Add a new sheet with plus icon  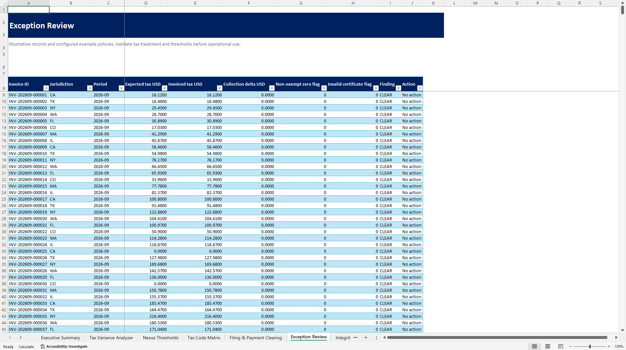tap(366, 338)
